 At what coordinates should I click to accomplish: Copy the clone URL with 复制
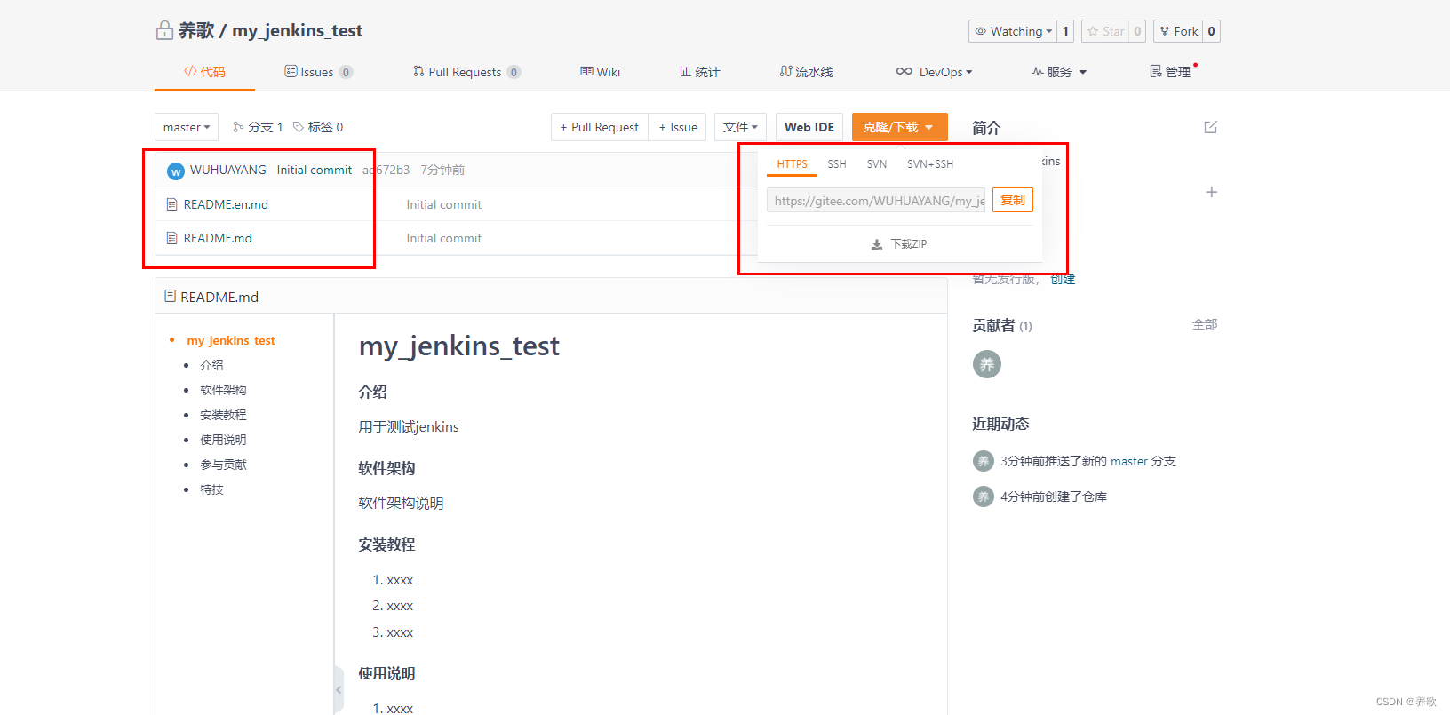(1013, 200)
